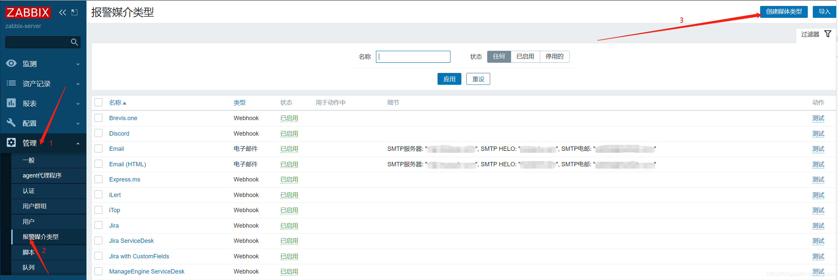Open the Email (HTML) media type

coord(128,164)
